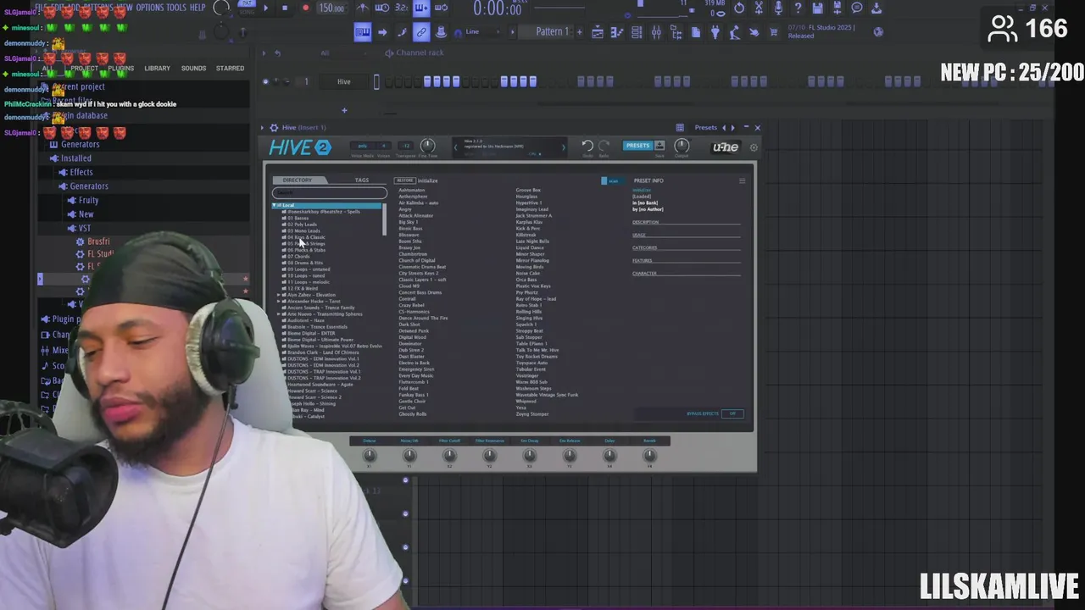Open the Pattern 1 selector
The height and width of the screenshot is (610, 1085).
click(x=552, y=32)
